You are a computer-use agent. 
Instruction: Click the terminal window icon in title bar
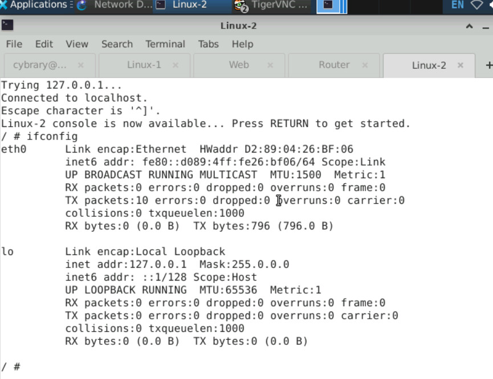[x=7, y=26]
